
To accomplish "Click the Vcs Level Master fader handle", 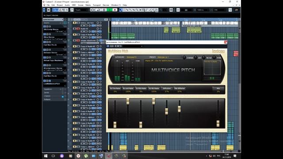I will (128, 101).
